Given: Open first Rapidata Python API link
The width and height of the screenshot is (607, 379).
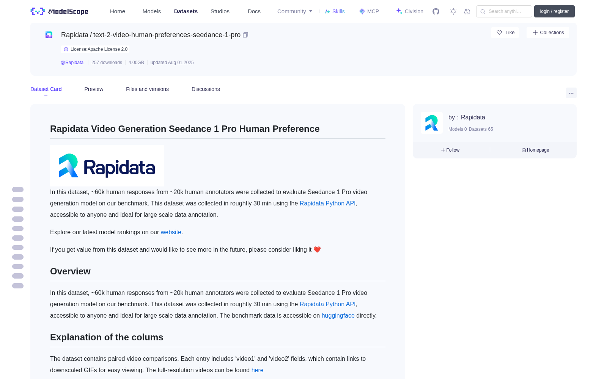Looking at the screenshot, I should (x=327, y=203).
